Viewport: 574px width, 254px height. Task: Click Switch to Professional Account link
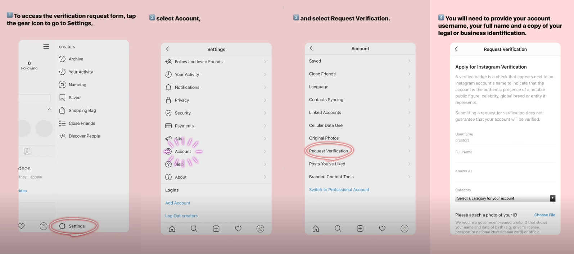point(339,190)
